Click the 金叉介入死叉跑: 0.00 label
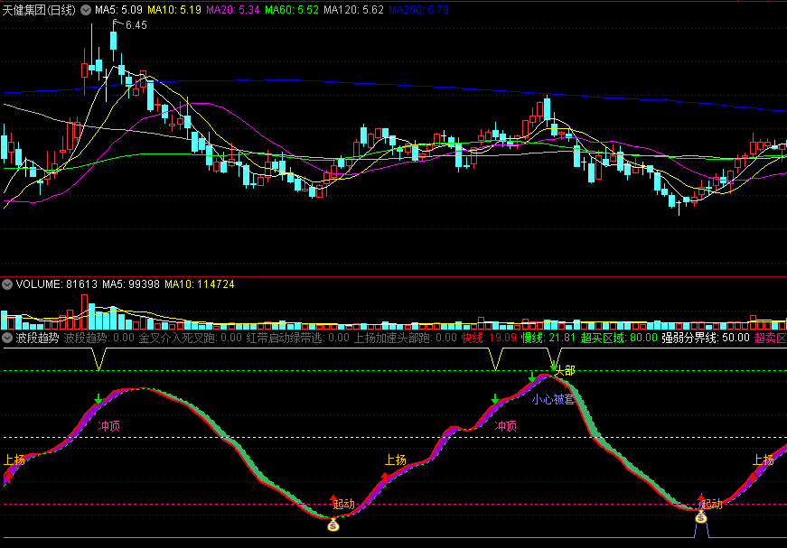787x548 pixels. click(191, 338)
